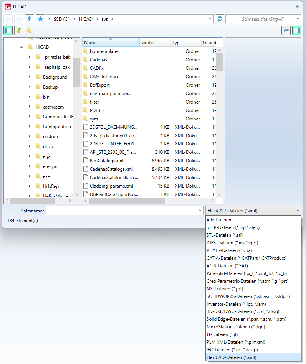
Task: Sort by Typ column header
Action: 186,43
